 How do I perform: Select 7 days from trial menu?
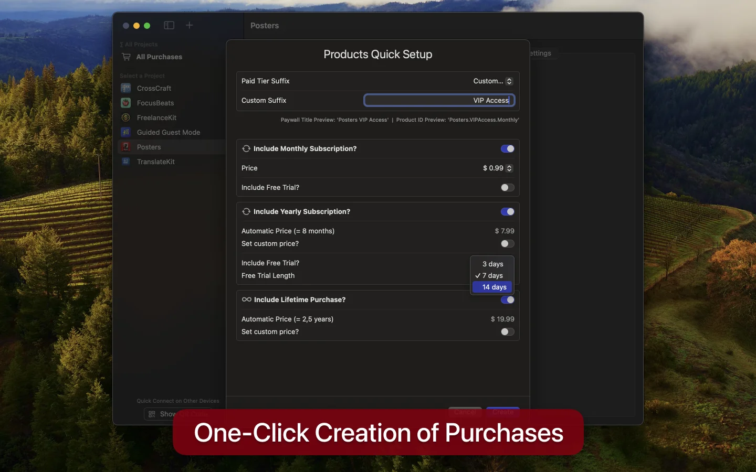492,276
